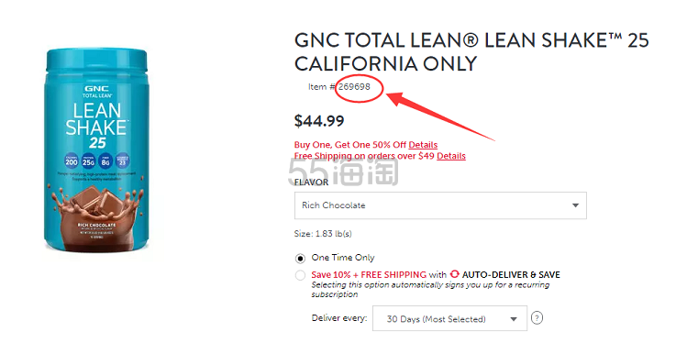This screenshot has width=687, height=343.
Task: Click the question mark help icon
Action: click(x=537, y=317)
